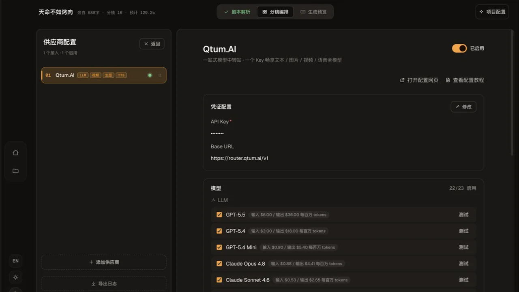Click 测试 for GPT-5.4 Mini
This screenshot has width=519, height=292.
[x=463, y=247]
